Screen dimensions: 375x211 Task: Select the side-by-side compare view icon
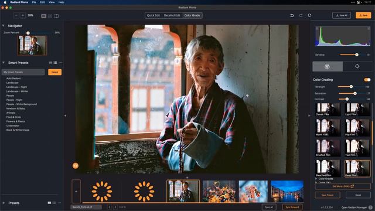click(x=50, y=16)
